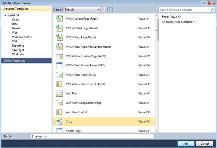
Task: Select the Reporting category
Action: pyautogui.click(x=18, y=46)
